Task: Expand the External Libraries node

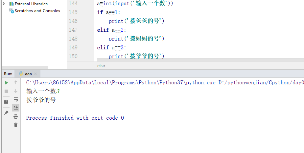Action: [4, 4]
